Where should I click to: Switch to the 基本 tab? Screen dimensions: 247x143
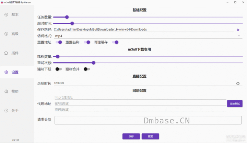[x=17, y=15]
